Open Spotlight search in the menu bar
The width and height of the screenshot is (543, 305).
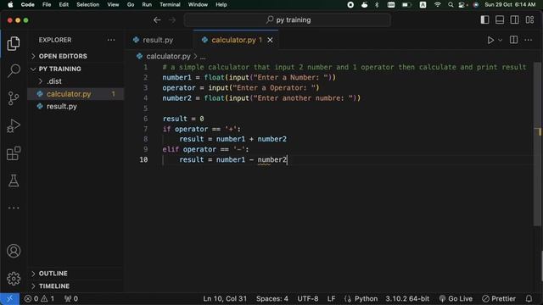[451, 4]
